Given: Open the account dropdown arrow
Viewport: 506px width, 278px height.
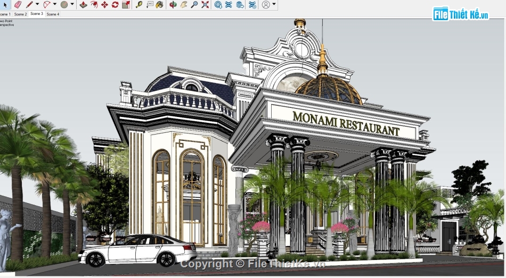Looking at the screenshot, I should point(274,4).
